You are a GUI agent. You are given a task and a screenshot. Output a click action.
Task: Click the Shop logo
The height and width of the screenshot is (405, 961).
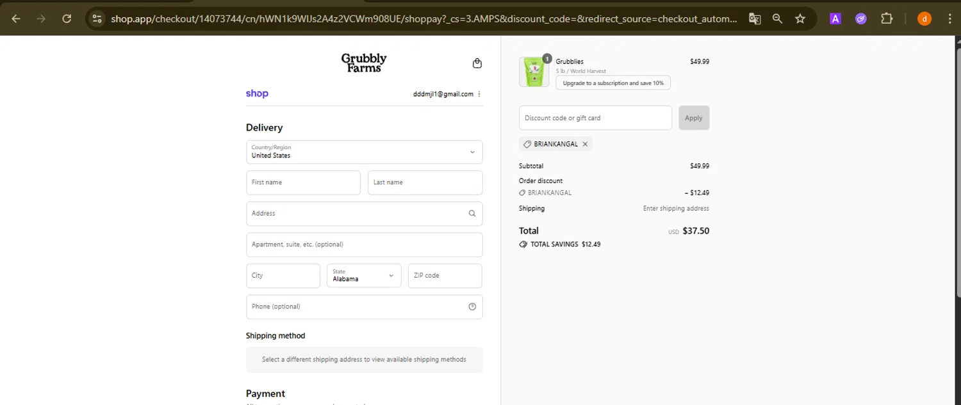[x=257, y=93]
